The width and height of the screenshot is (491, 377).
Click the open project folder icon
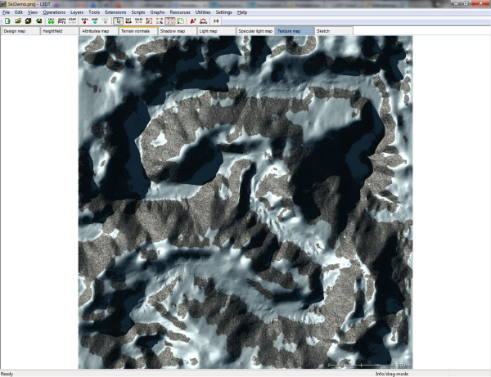click(x=17, y=21)
